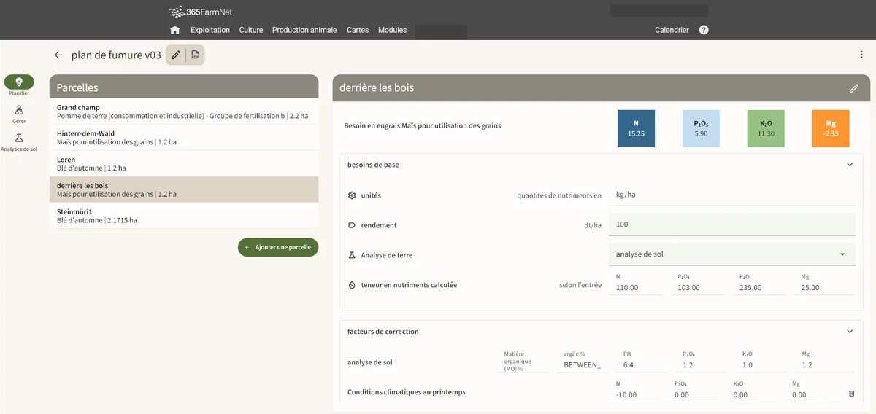Click the home icon in the top navigation

coord(174,31)
